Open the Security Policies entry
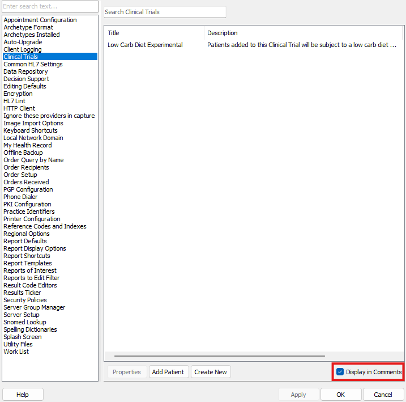The height and width of the screenshot is (402, 406). (x=25, y=300)
